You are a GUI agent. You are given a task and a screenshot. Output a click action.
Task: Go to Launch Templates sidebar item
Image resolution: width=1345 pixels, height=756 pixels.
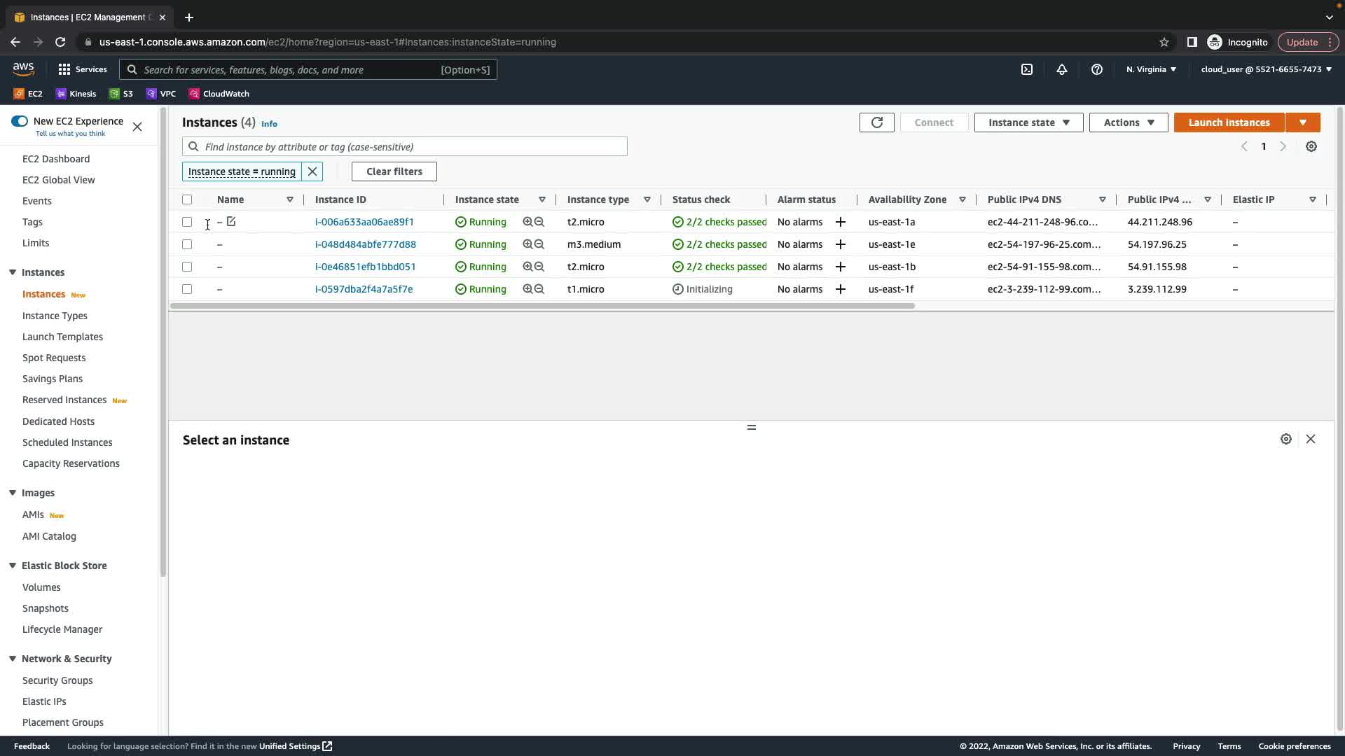[62, 337]
